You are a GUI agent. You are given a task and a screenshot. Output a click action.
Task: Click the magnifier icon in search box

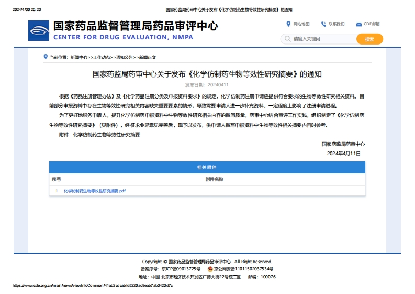pyautogui.click(x=287, y=39)
